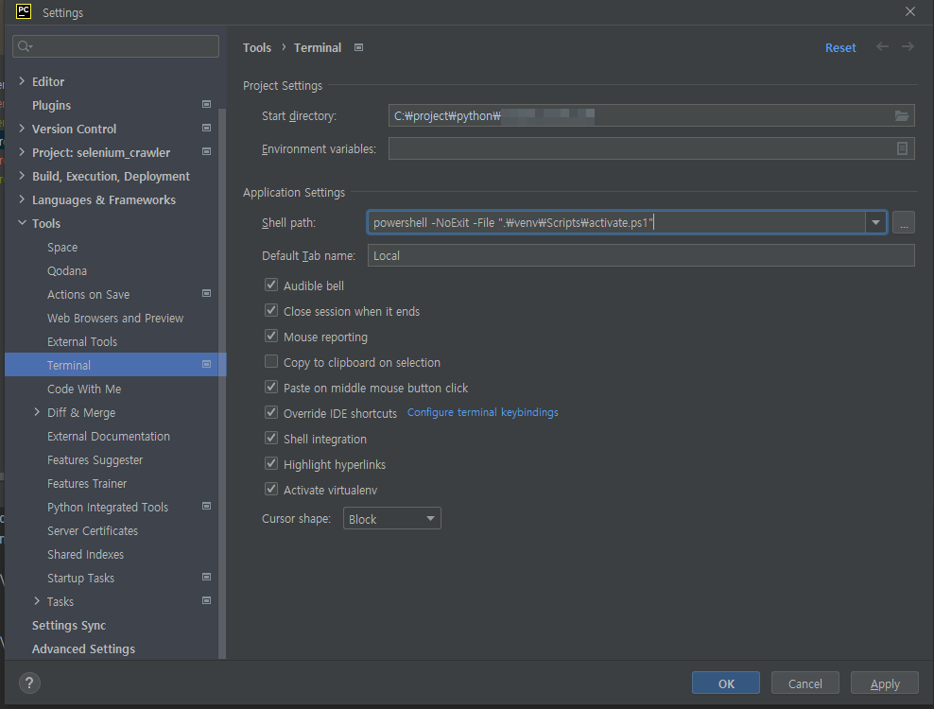The height and width of the screenshot is (709, 934).
Task: Toggle the Shell integration checkbox
Action: click(x=271, y=438)
